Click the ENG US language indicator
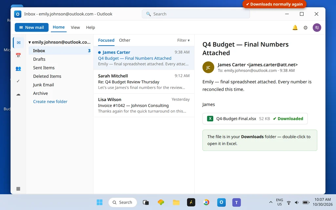The image size is (336, 210). [x=280, y=202]
